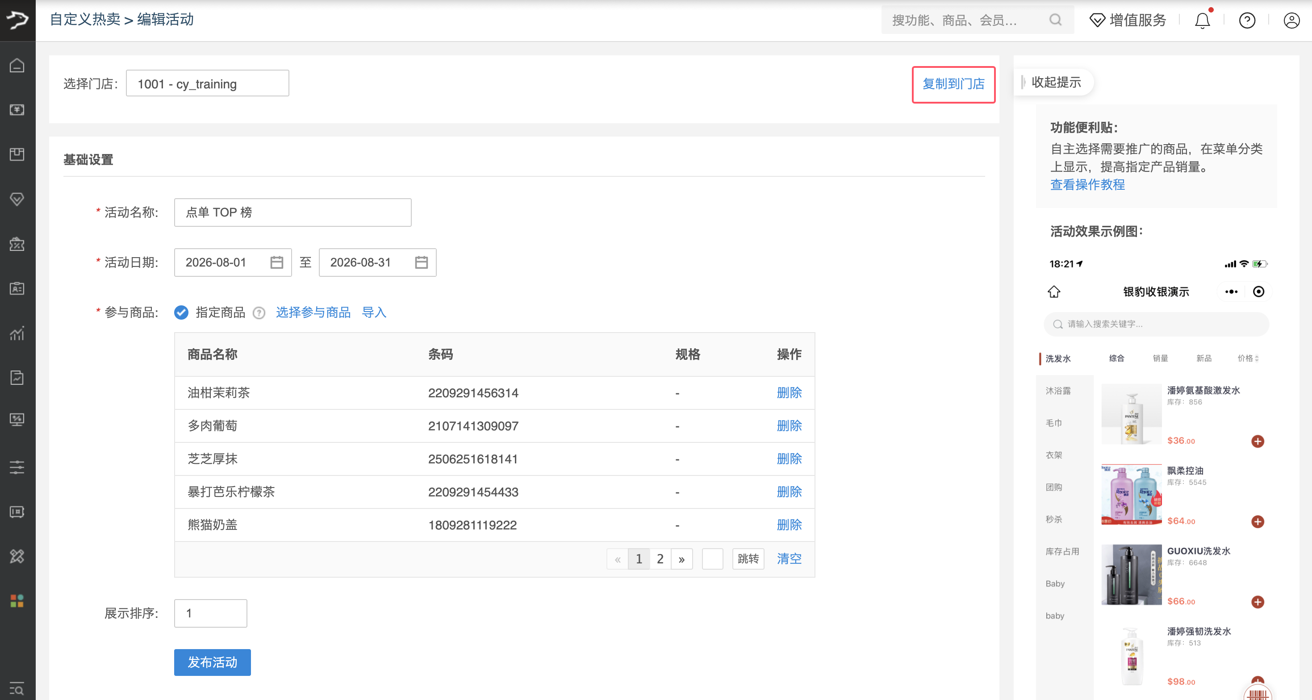Viewport: 1312px width, 700px height.
Task: Go to next page with » arrow
Action: pos(681,559)
